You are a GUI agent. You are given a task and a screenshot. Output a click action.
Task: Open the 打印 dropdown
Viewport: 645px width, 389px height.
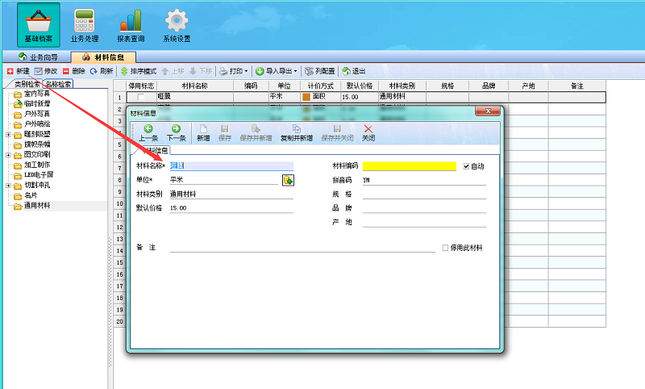(x=234, y=71)
